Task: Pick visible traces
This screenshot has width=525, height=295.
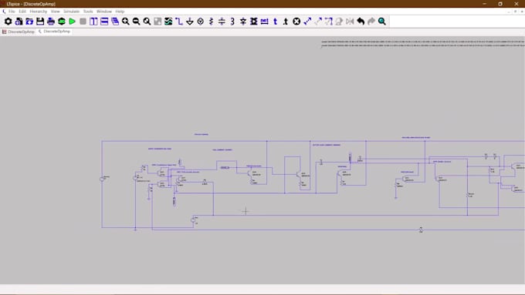Action: click(x=168, y=22)
